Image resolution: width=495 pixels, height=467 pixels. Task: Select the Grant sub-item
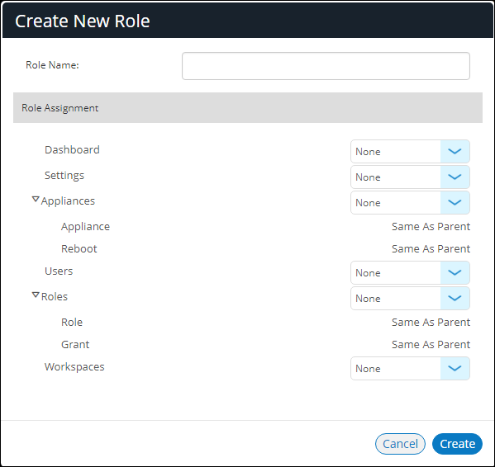point(75,344)
